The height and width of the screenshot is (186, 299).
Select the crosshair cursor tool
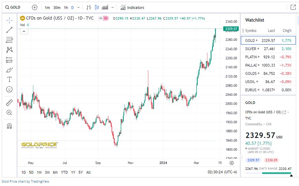(x=9, y=20)
